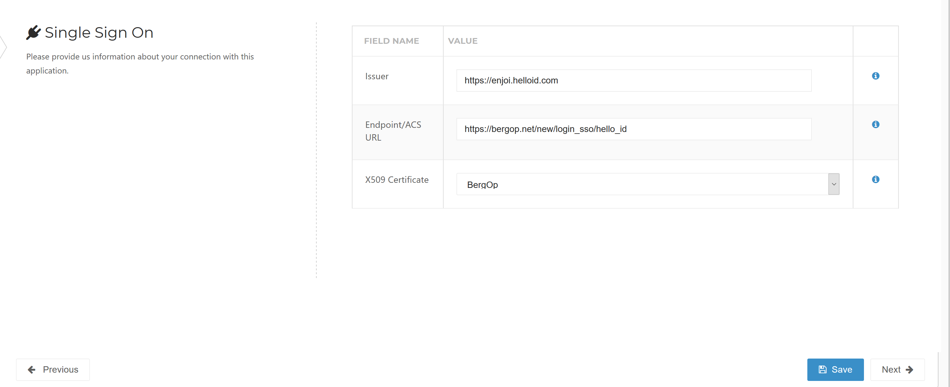Click the Endpoint/ACS URL input field

(x=634, y=129)
